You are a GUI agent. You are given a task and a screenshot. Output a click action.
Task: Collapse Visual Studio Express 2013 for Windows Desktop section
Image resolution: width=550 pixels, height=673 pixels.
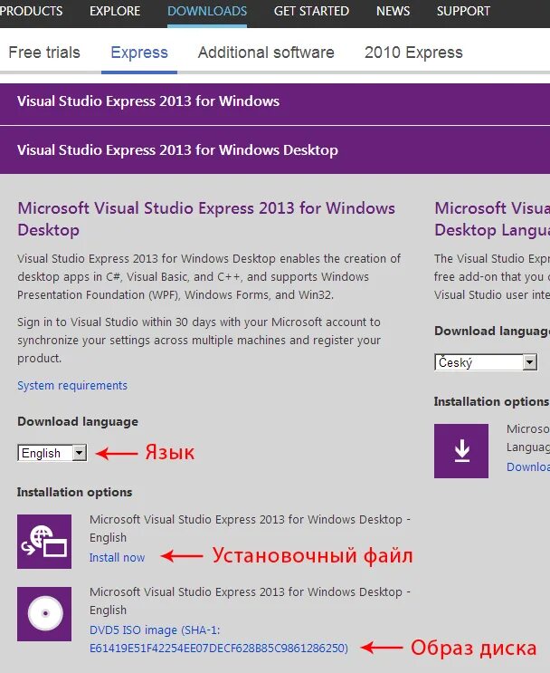coord(275,150)
